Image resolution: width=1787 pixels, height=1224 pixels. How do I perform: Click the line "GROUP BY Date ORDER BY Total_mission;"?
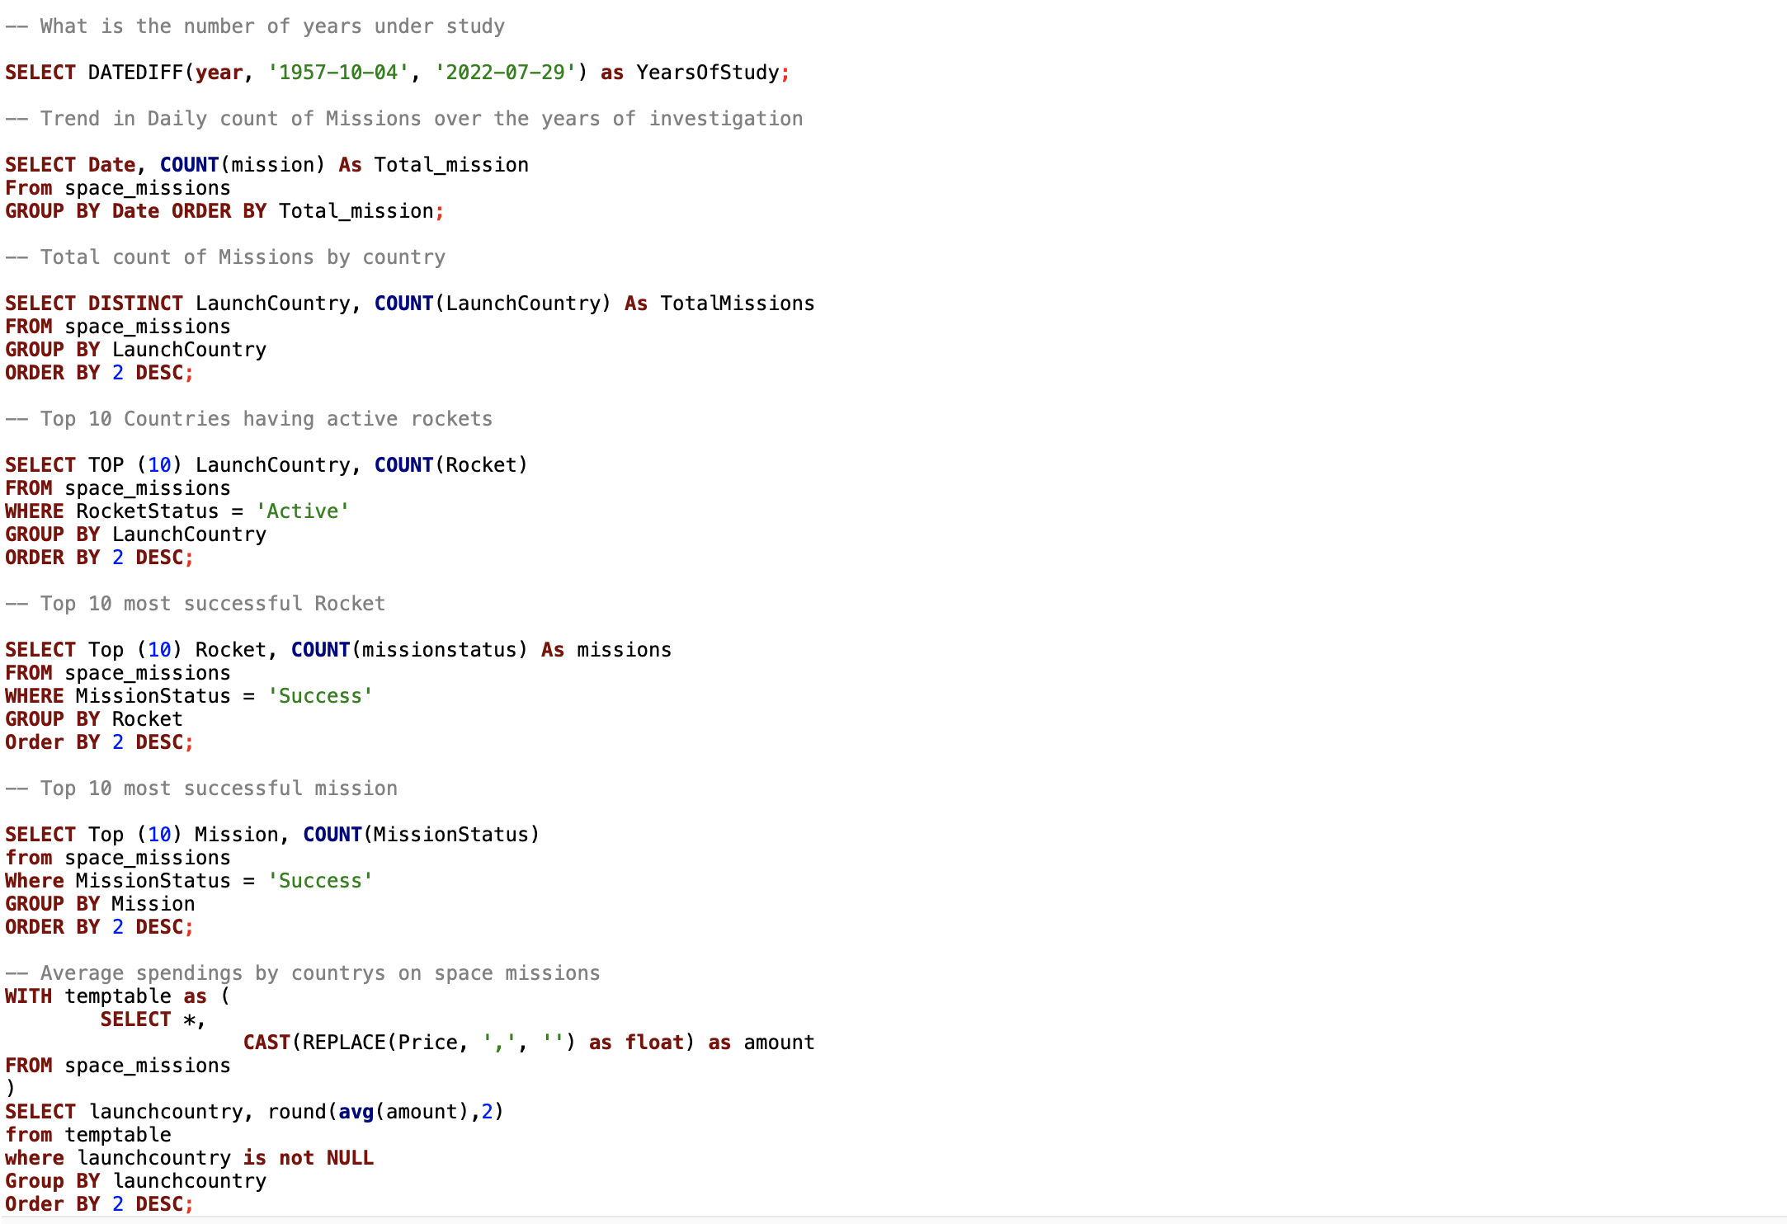coord(224,211)
